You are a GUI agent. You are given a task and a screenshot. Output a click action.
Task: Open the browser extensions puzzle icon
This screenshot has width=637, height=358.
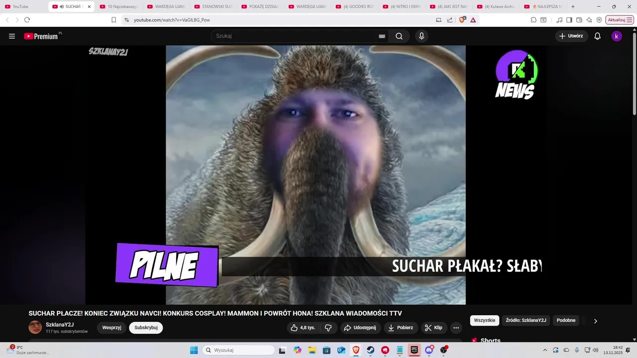coord(533,20)
